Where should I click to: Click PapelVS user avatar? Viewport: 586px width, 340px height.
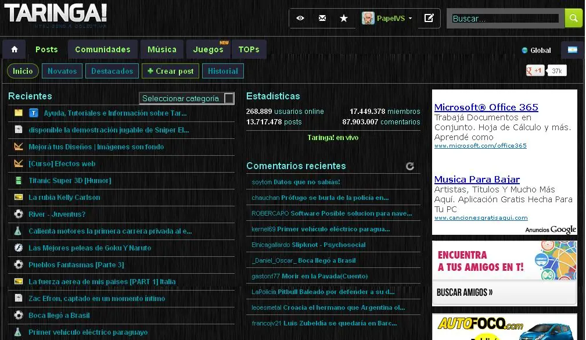[x=368, y=18]
